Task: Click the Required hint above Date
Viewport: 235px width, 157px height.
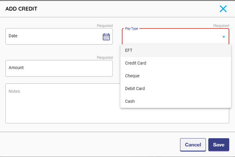Action: click(105, 26)
